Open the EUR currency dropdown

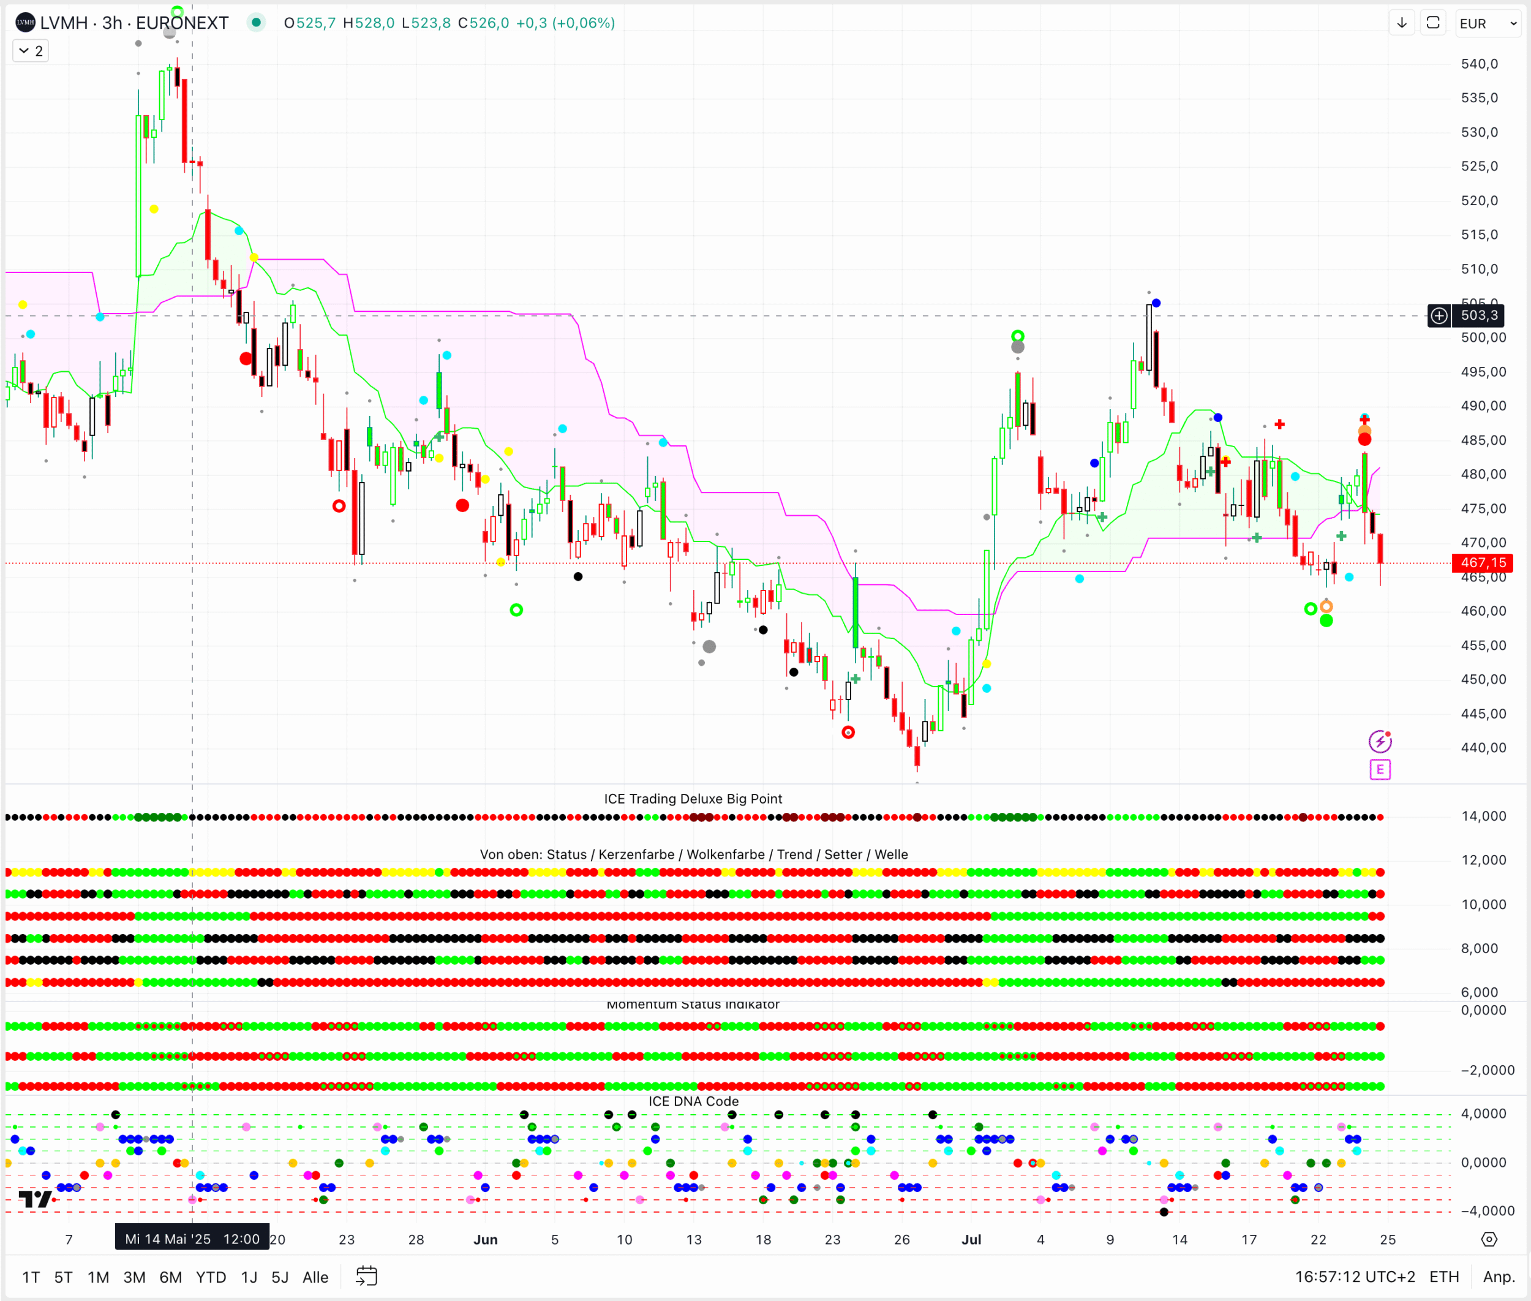coord(1488,24)
